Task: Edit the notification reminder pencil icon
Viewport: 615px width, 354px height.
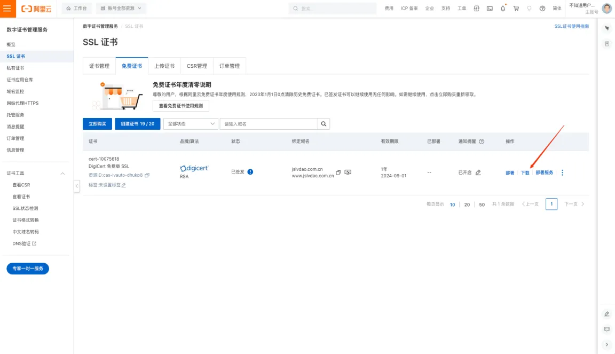Action: (x=478, y=172)
